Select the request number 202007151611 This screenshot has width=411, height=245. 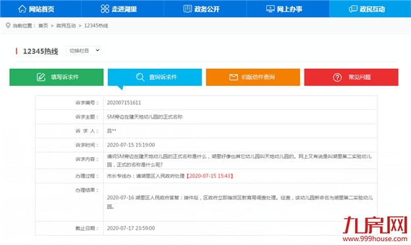tap(124, 103)
